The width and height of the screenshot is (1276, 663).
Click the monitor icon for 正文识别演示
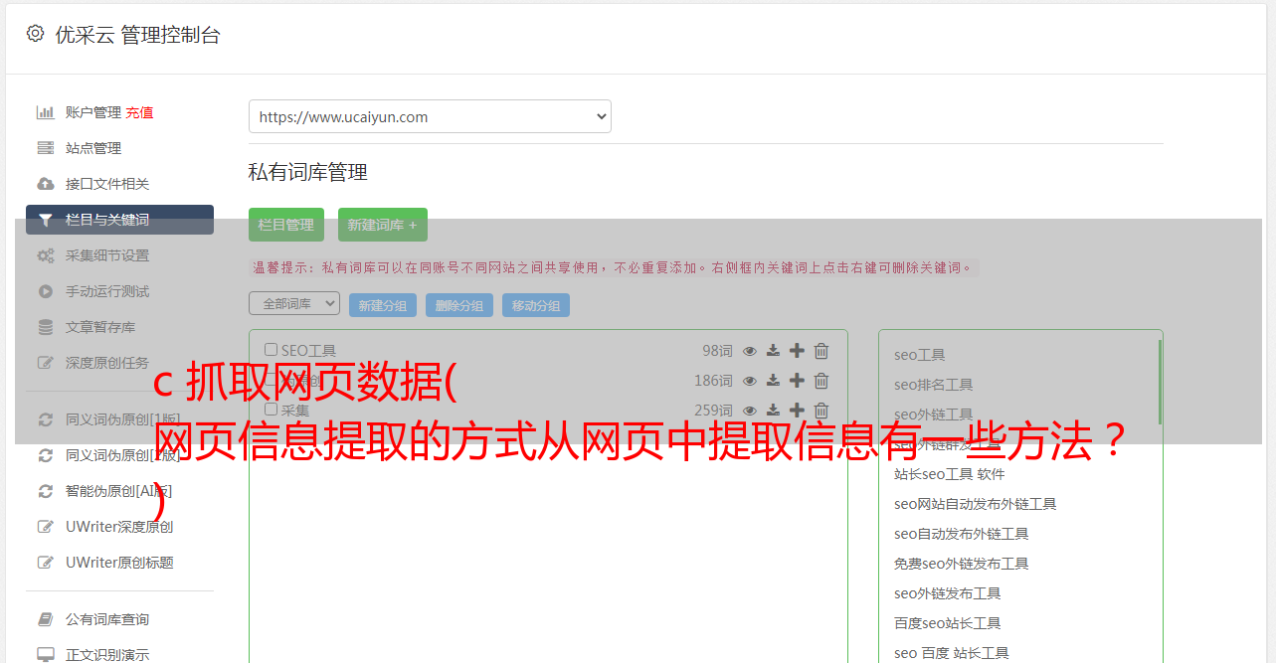pyautogui.click(x=46, y=655)
